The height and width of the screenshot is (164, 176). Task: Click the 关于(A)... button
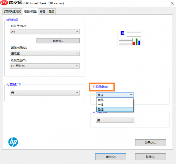tap(150, 143)
